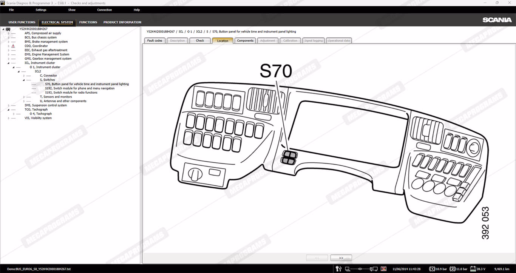Click the Scania logo in the header
The height and width of the screenshot is (273, 516).
497,20
